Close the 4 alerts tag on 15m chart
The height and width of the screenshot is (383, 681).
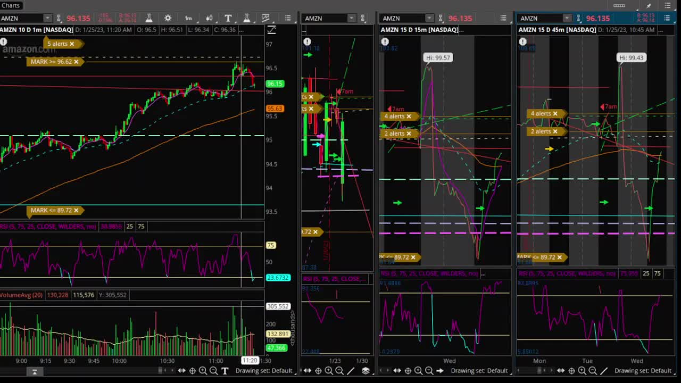pos(409,116)
